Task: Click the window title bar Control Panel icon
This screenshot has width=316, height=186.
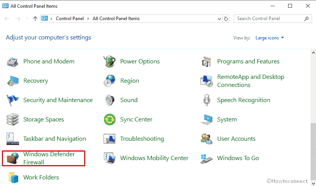Action: click(5, 6)
